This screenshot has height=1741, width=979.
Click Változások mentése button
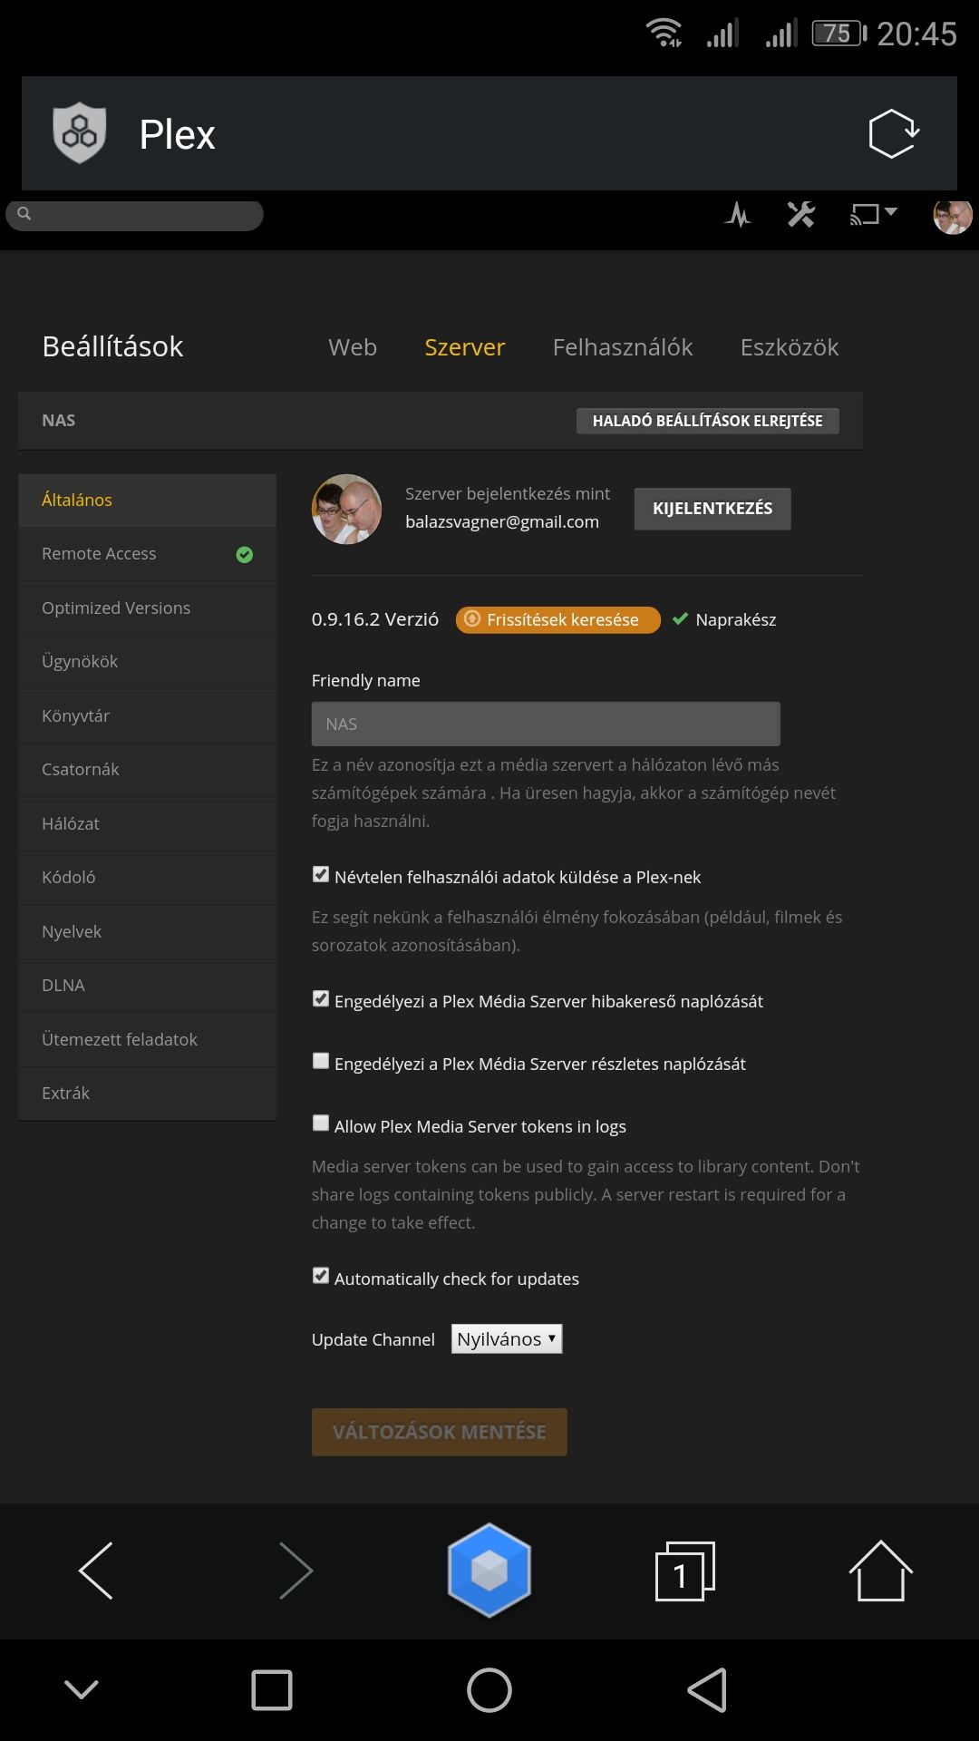(x=440, y=1432)
